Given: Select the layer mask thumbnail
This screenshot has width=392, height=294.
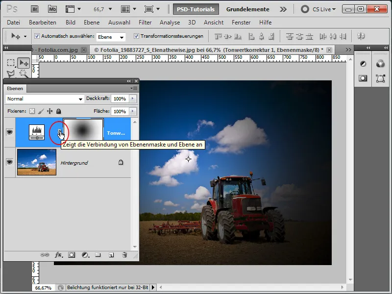Looking at the screenshot, I should coord(83,129).
